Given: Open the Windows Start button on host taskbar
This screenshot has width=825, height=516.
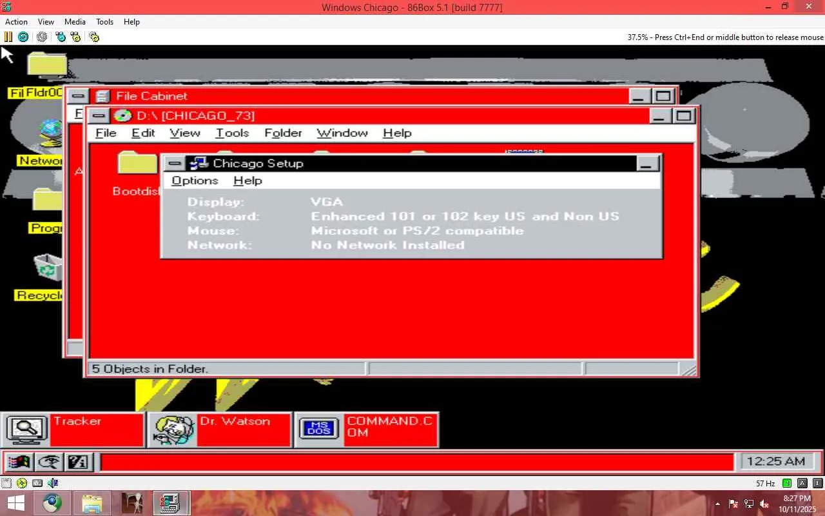Looking at the screenshot, I should [15, 503].
